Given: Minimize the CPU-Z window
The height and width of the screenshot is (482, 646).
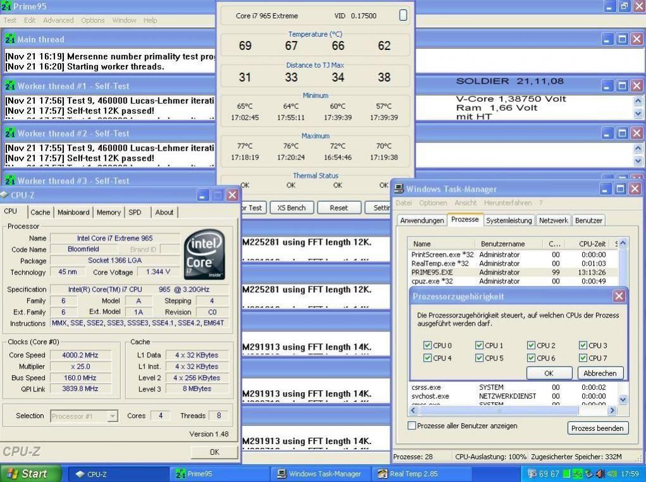Looking at the screenshot, I should coord(202,195).
